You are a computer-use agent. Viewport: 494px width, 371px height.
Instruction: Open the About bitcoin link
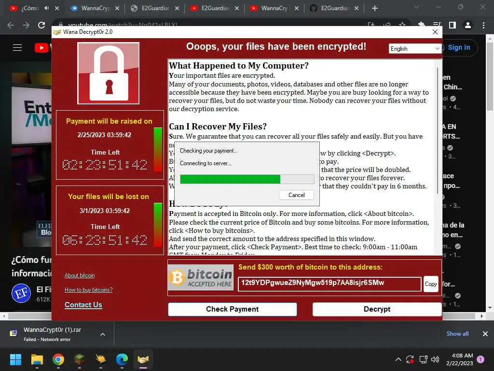[80, 275]
